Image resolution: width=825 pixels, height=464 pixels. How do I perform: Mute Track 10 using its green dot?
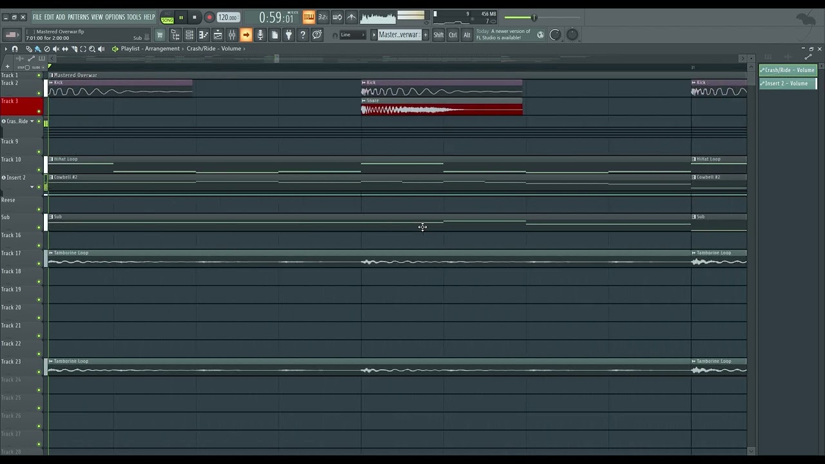pyautogui.click(x=39, y=170)
